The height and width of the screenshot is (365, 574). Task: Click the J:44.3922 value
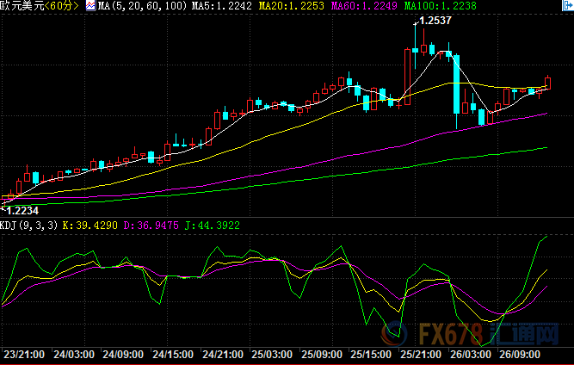pos(213,225)
